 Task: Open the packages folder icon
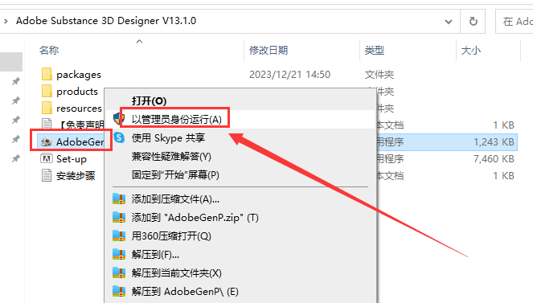pos(47,74)
